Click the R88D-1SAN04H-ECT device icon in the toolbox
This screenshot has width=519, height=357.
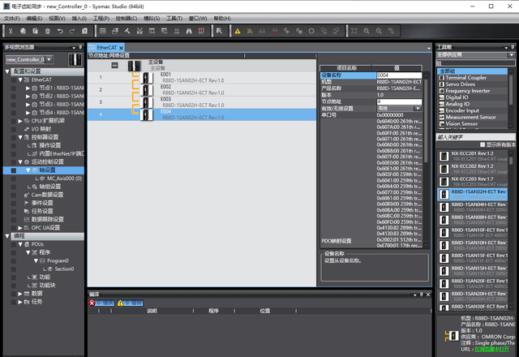(444, 208)
